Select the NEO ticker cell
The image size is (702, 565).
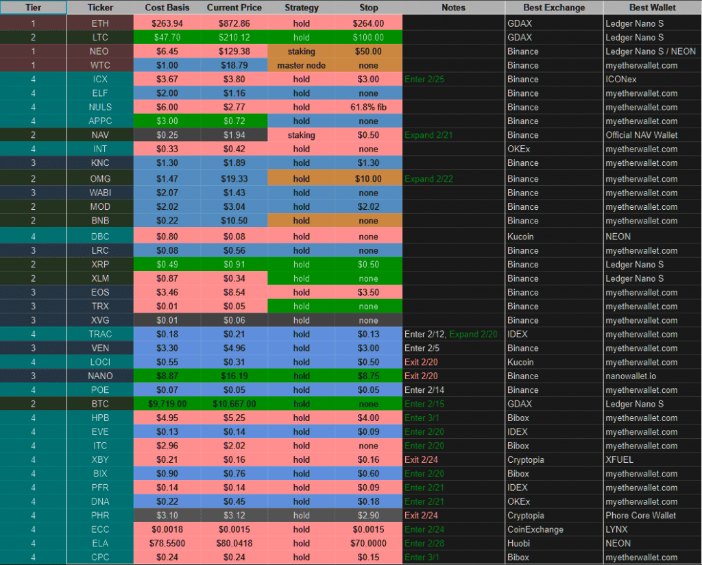click(x=100, y=51)
